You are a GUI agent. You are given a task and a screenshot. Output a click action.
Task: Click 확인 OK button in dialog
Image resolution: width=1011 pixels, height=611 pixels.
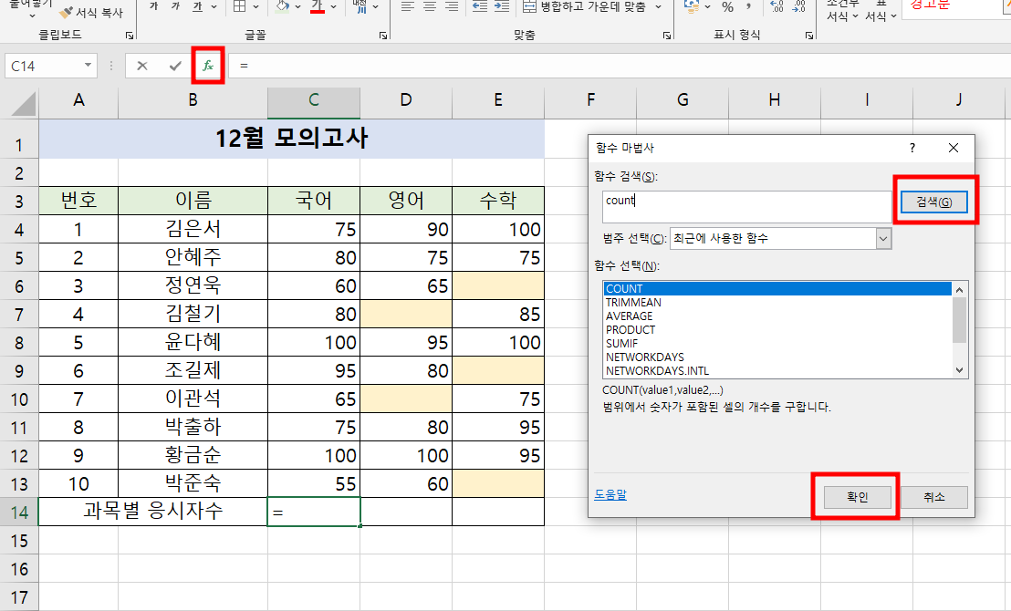[857, 497]
